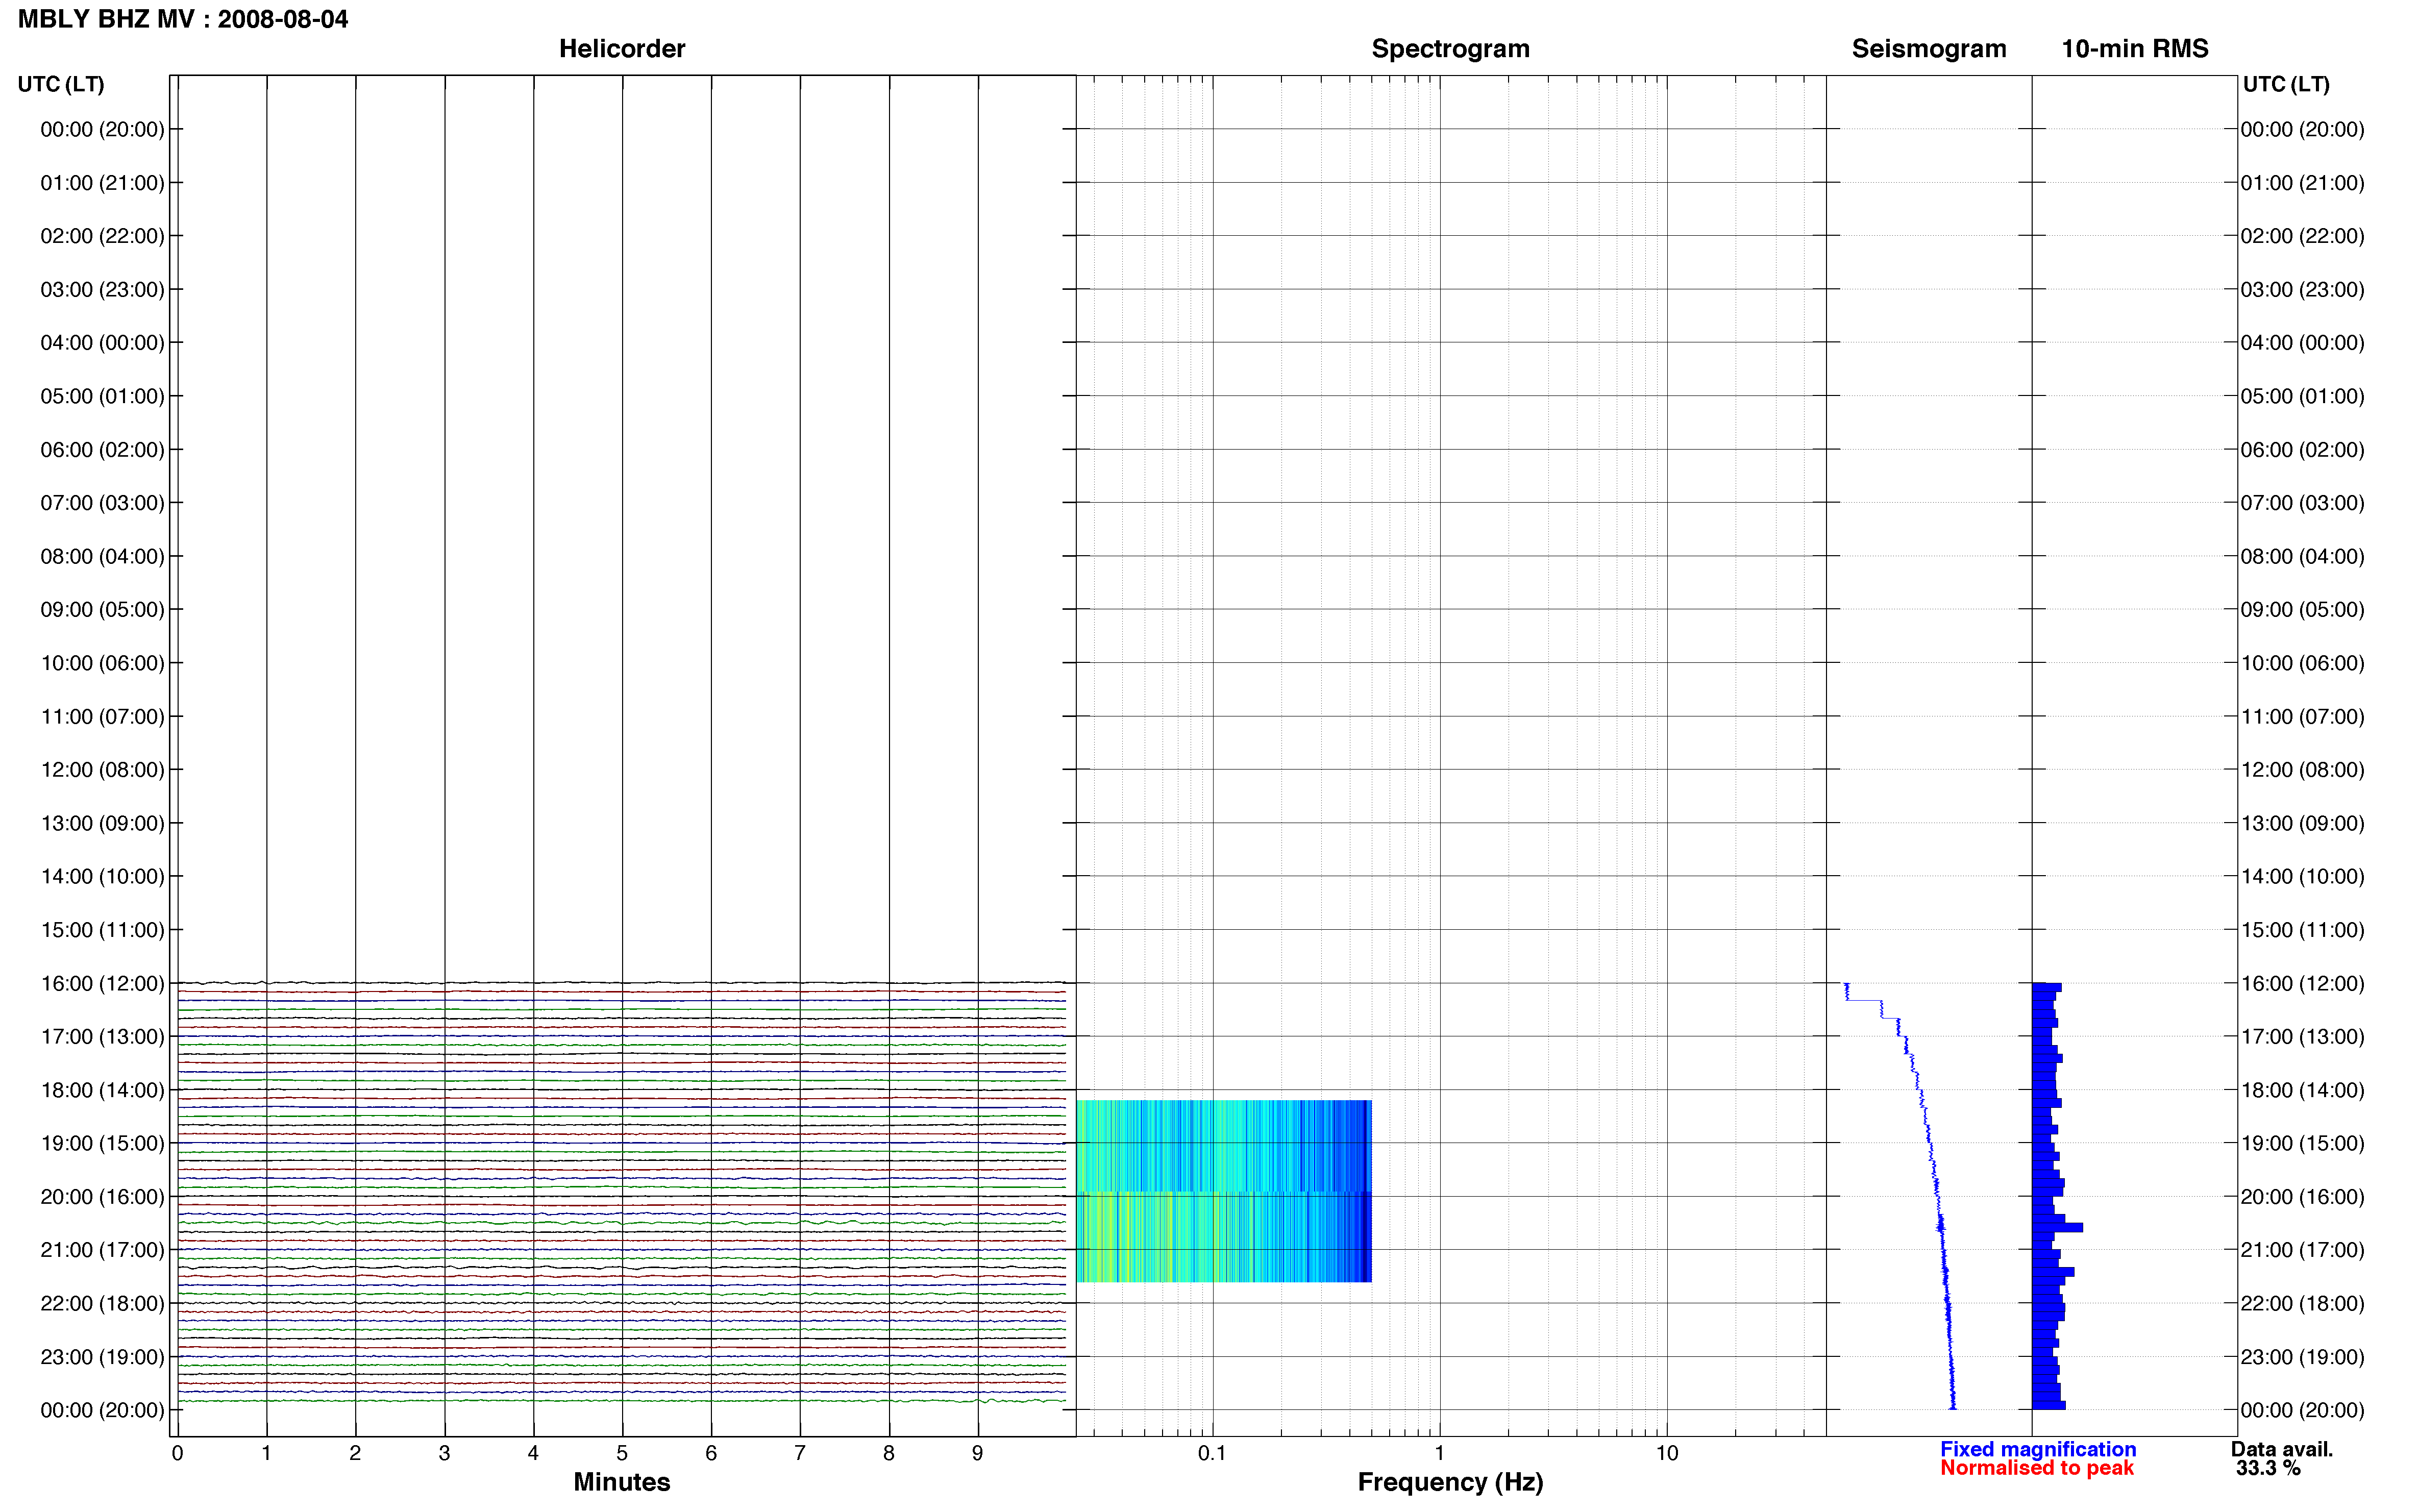Click the left-axis time label 03:00 (23:00)
2419x1512 pixels.
pyautogui.click(x=102, y=290)
